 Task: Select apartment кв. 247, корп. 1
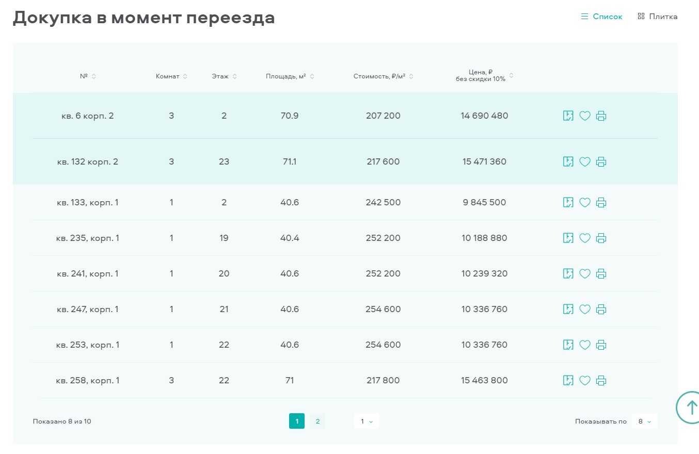coord(88,310)
